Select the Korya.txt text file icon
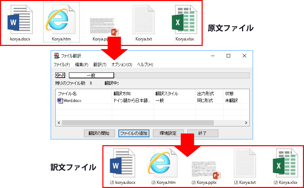 143,23
